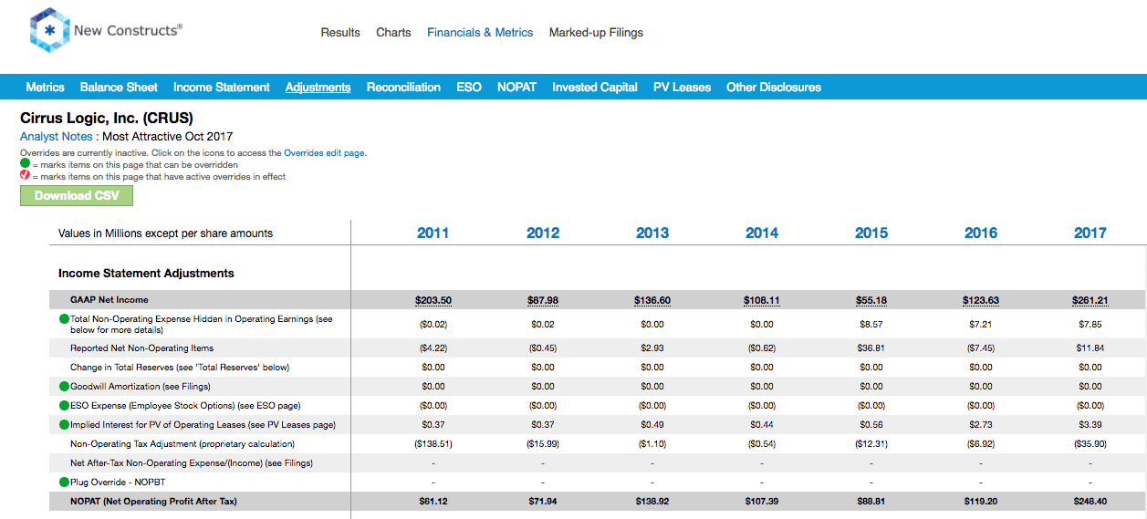This screenshot has height=519, width=1147.
Task: Open Financials & Metrics navigation item
Action: click(480, 32)
